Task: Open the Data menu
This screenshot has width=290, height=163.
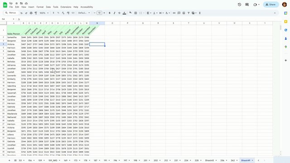Action: click(48, 7)
